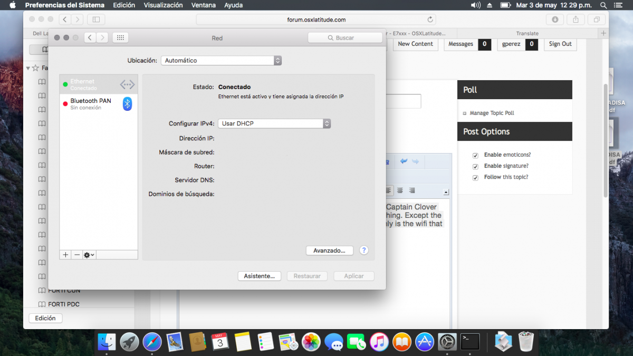Click the add network service plus button
This screenshot has width=633, height=356.
[65, 255]
